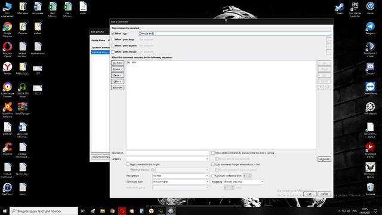Check 'Allow other commands to execute' option
The width and height of the screenshot is (382, 215).
tap(213, 153)
